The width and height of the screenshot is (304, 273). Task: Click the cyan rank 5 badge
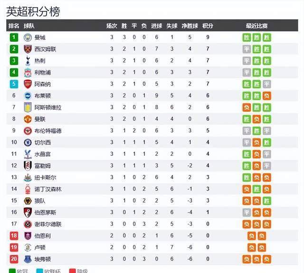(14, 84)
